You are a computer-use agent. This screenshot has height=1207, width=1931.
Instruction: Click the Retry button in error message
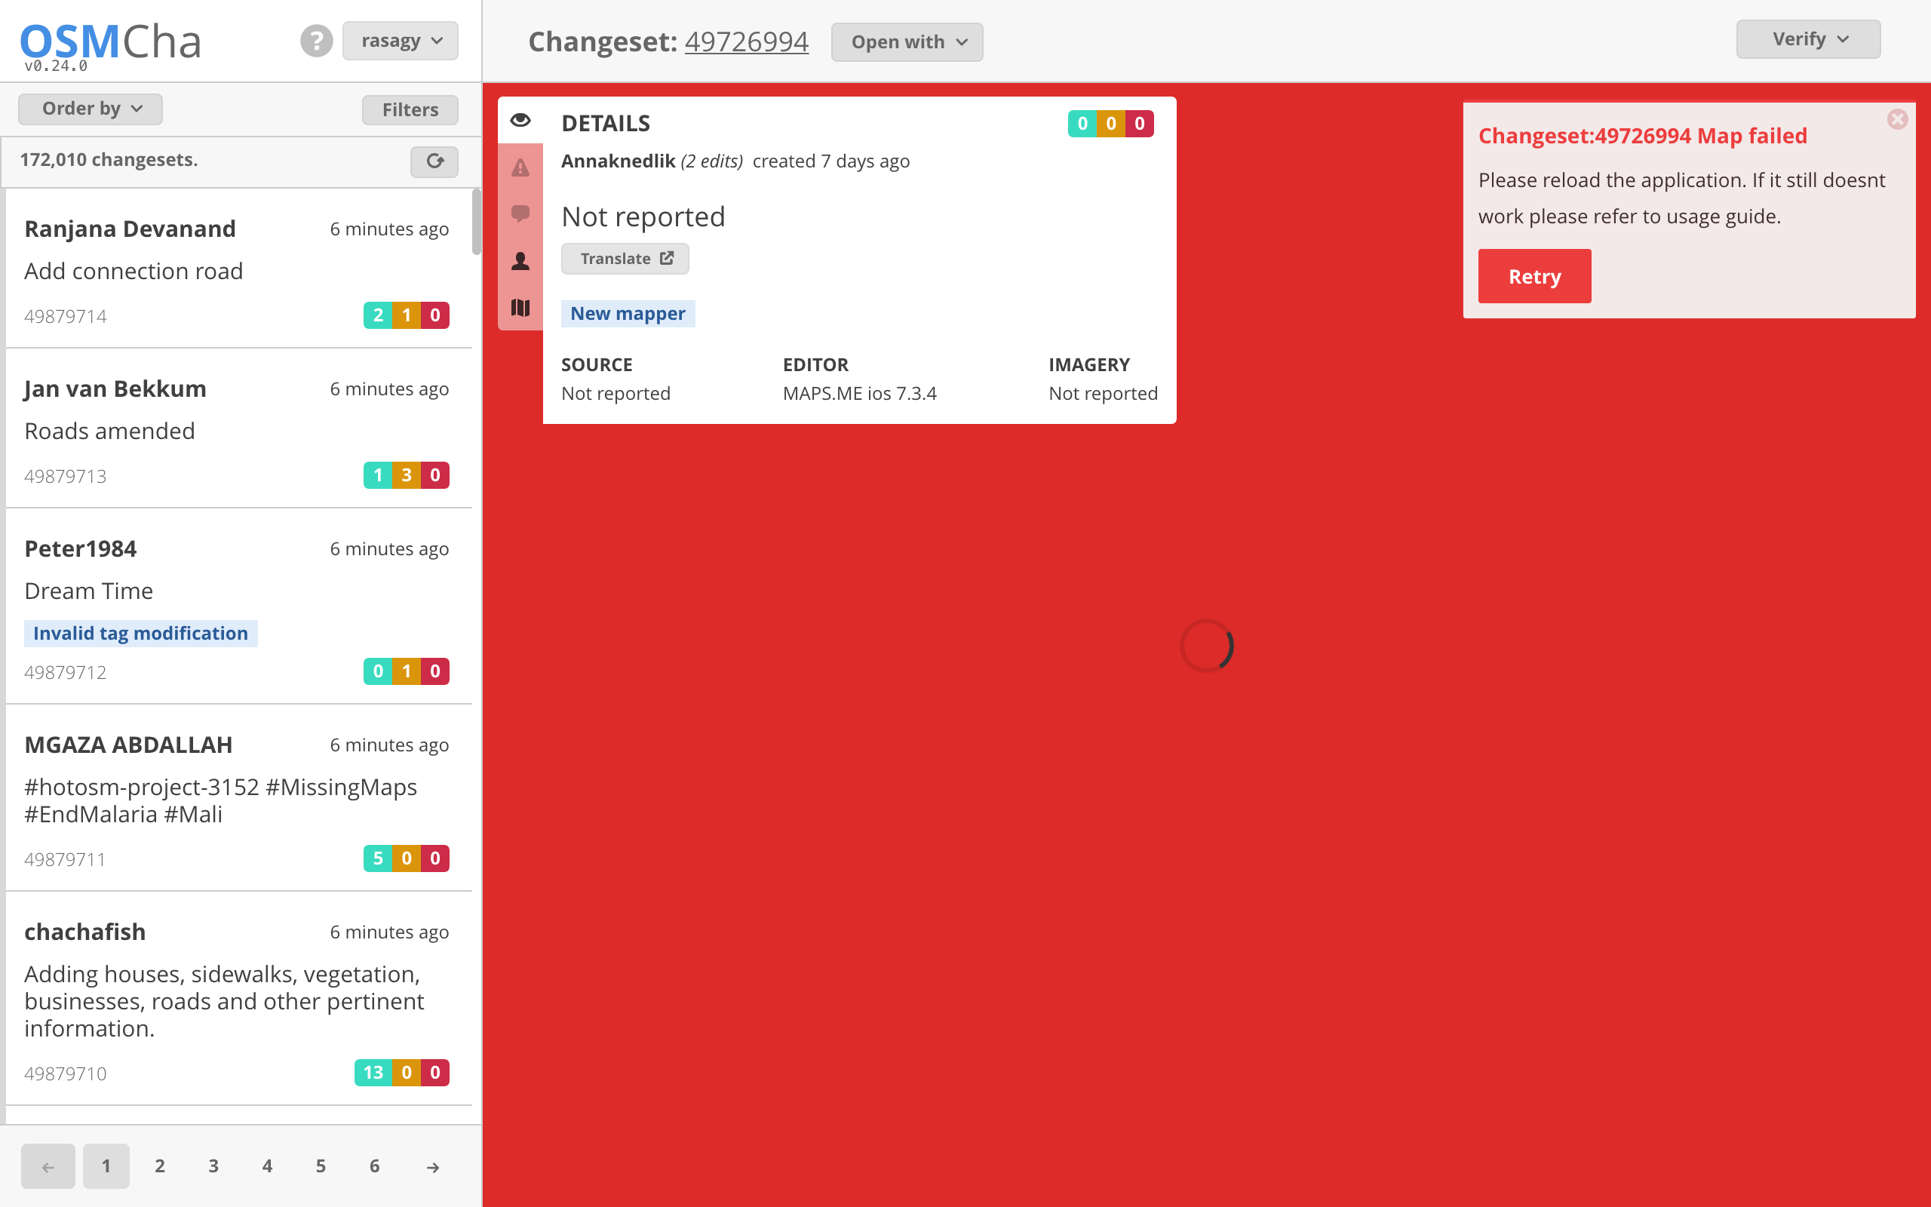(1533, 275)
